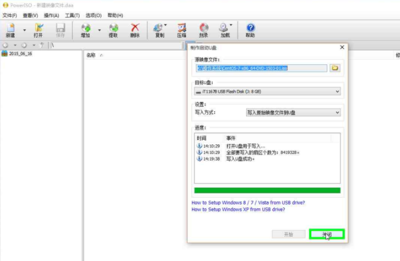This screenshot has width=400, height=261.
Task: Click the Mount (加载) drive icon
Action: coord(225,29)
